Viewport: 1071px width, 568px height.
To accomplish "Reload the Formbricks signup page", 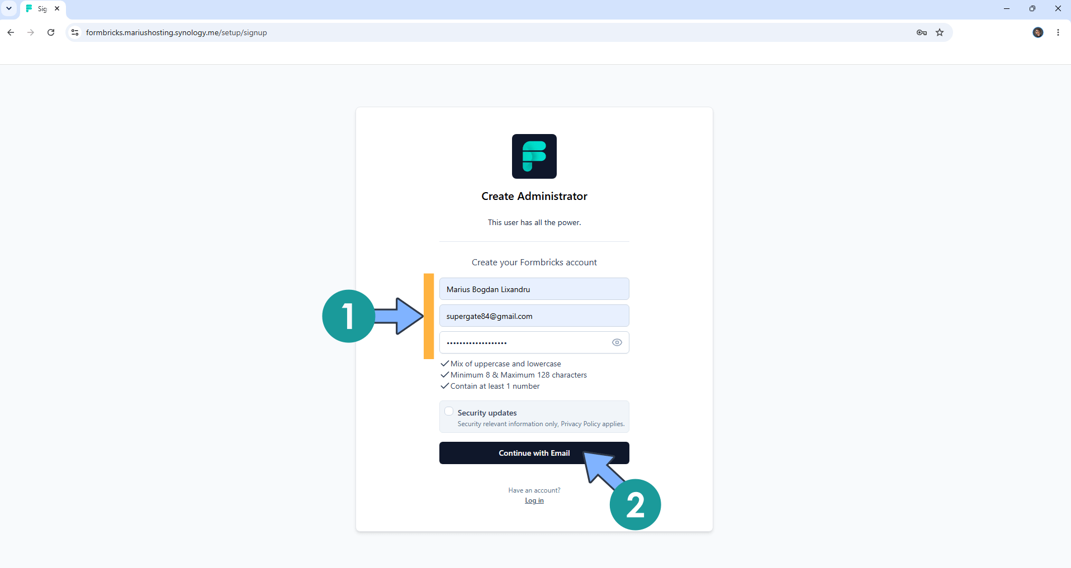I will (x=51, y=32).
